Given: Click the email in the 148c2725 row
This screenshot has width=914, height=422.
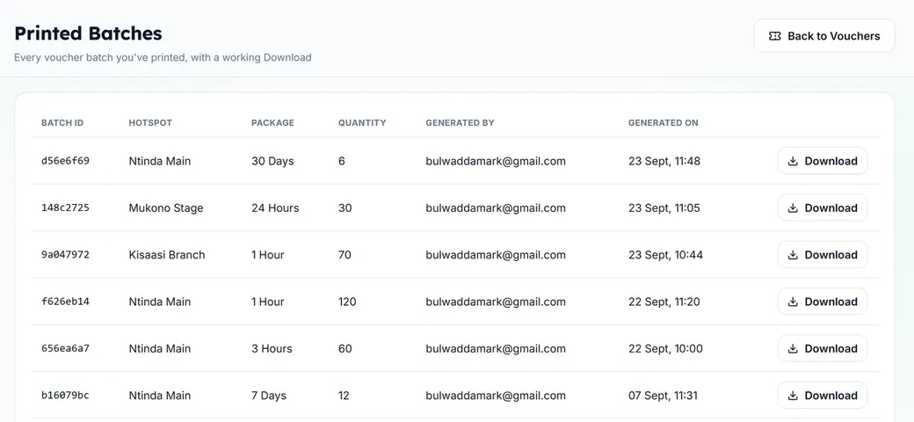Looking at the screenshot, I should coord(496,208).
